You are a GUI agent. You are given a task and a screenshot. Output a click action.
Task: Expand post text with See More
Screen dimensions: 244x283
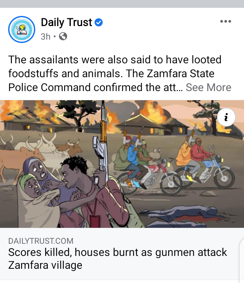(x=208, y=87)
